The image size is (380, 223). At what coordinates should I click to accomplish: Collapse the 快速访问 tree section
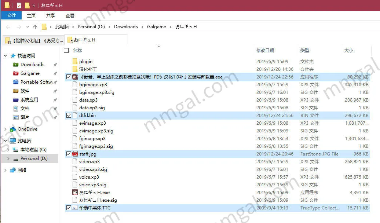[5, 56]
